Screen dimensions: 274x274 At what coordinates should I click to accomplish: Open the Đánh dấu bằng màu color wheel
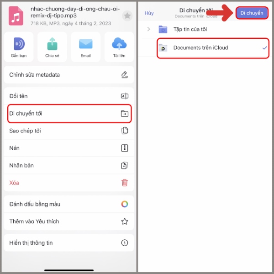tap(124, 204)
